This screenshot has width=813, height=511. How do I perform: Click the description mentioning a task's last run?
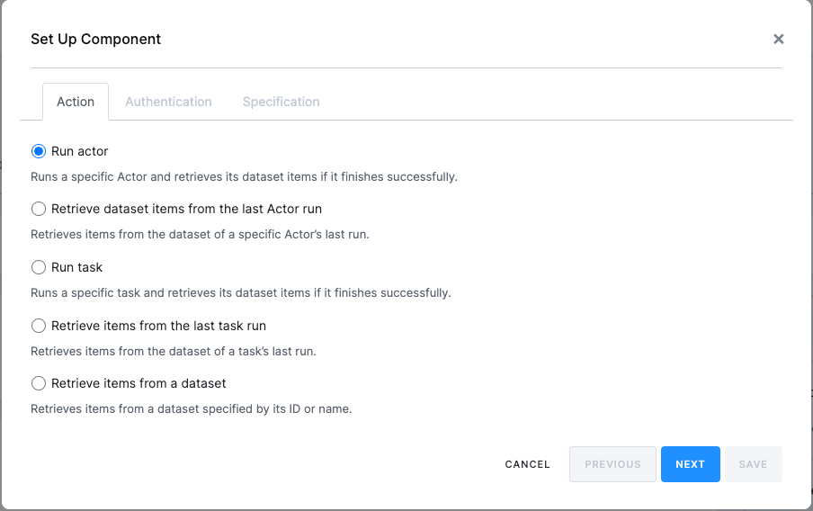(171, 351)
